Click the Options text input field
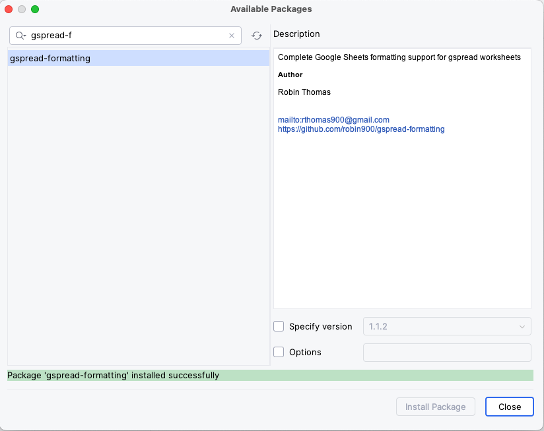This screenshot has width=544, height=431. point(447,352)
